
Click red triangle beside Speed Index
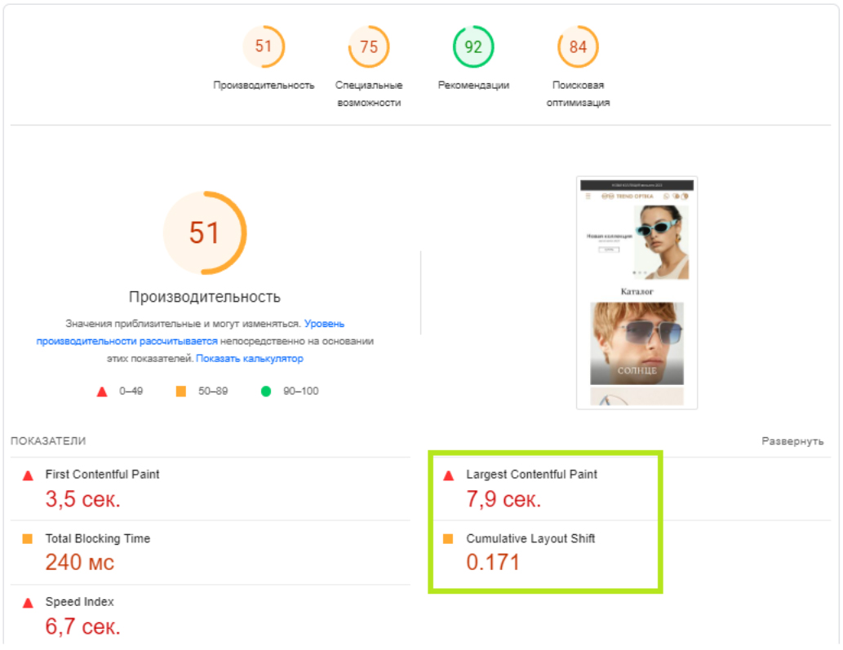[28, 603]
